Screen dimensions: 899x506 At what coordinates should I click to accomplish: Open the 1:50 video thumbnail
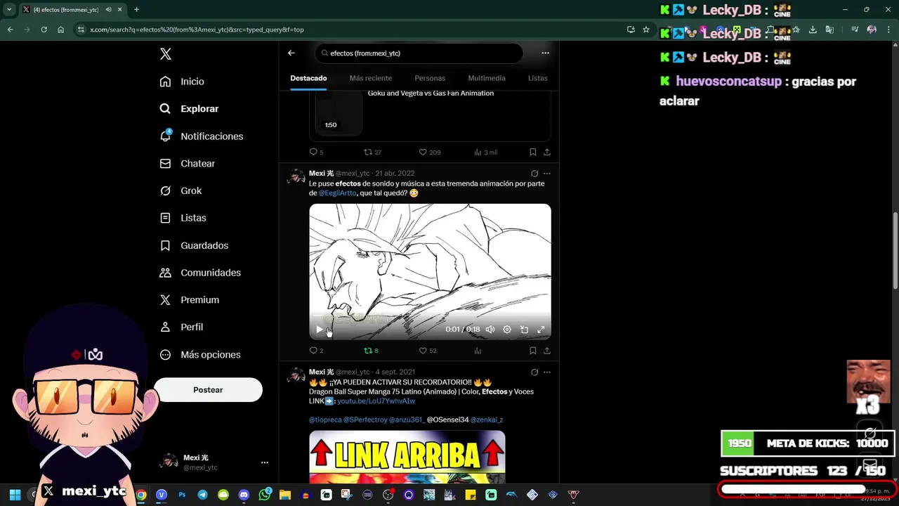pos(338,112)
